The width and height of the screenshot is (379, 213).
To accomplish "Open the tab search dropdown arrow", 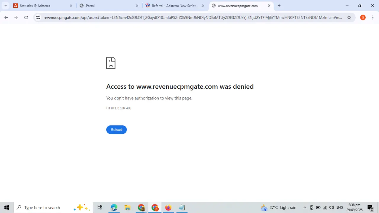I will point(5,6).
